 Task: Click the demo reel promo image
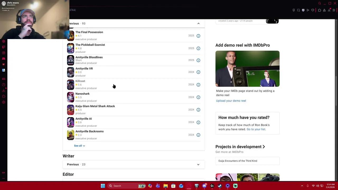click(x=247, y=69)
